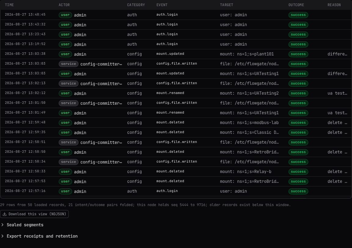The image size is (352, 248).
Task: Click the EVENT column header
Action: pos(162,5)
